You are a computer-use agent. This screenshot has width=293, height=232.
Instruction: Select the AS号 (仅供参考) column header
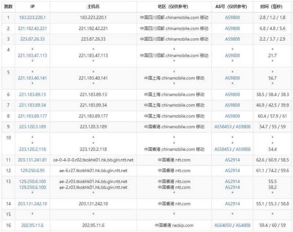click(x=232, y=7)
